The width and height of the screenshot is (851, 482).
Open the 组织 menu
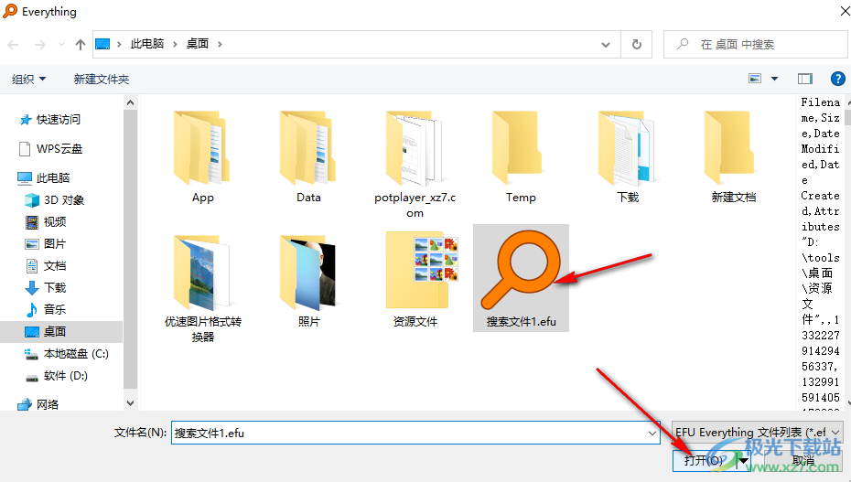28,80
